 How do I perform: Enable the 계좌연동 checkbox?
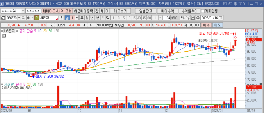coord(203,11)
